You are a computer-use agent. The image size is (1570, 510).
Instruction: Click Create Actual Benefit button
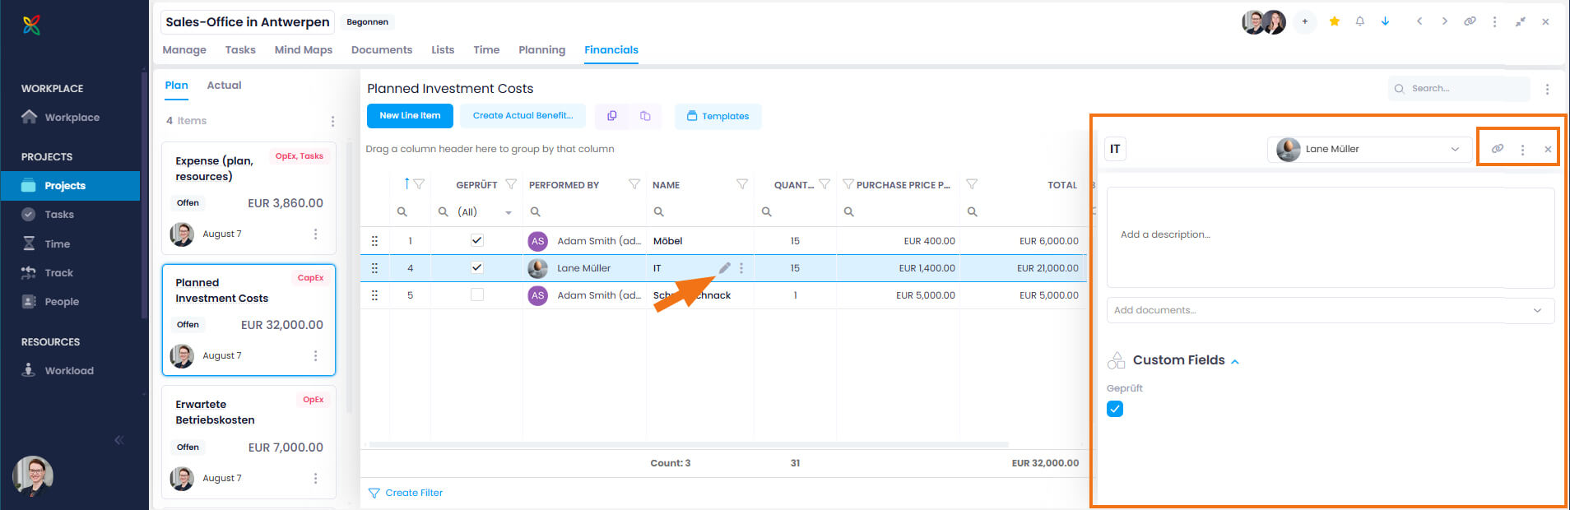[523, 116]
